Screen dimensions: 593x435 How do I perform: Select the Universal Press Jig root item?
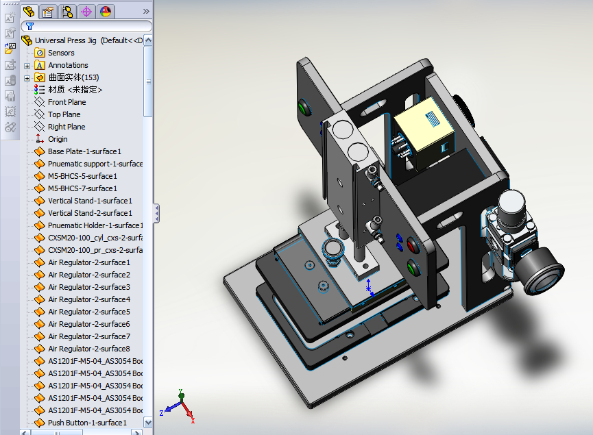pyautogui.click(x=88, y=40)
